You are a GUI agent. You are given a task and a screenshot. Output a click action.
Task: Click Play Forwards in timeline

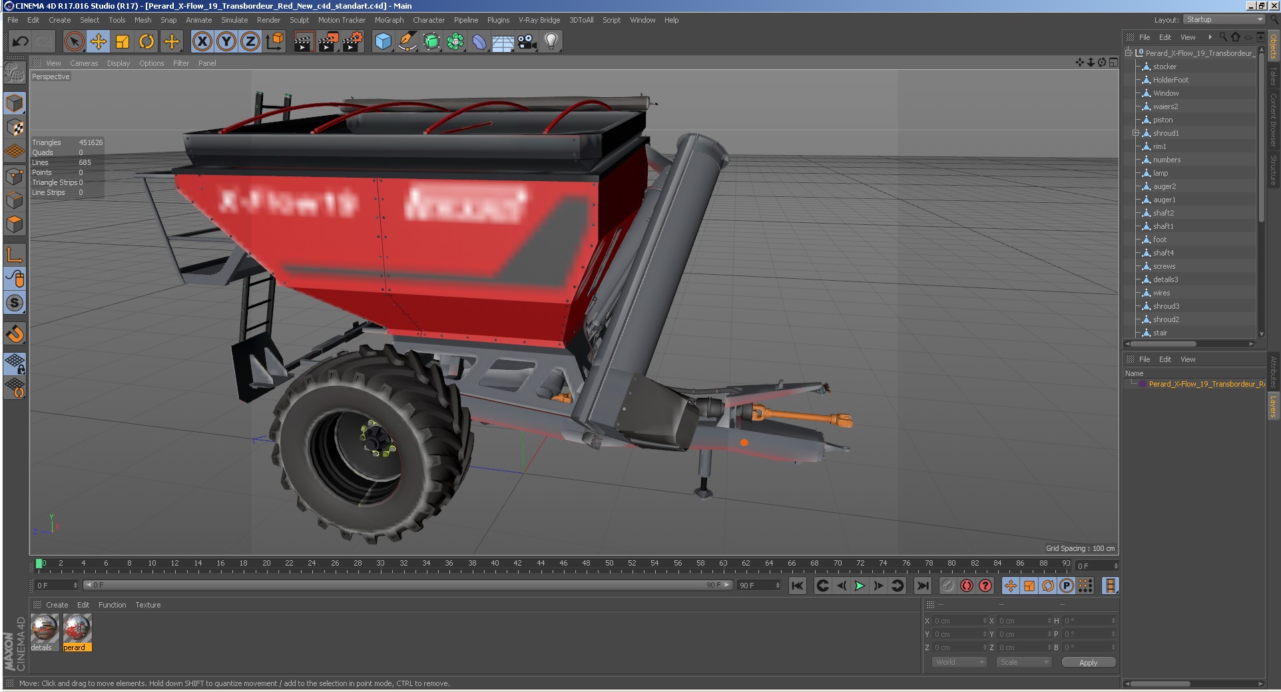pyautogui.click(x=860, y=586)
